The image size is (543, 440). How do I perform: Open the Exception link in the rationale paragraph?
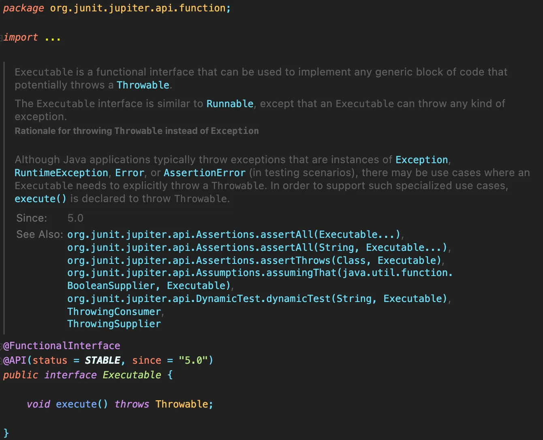[x=421, y=160]
